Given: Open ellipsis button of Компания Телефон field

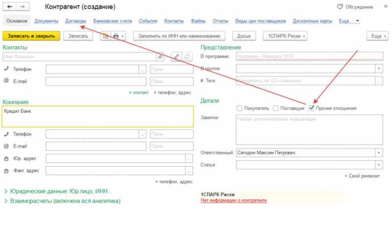Looking at the screenshot, I should tap(142, 134).
